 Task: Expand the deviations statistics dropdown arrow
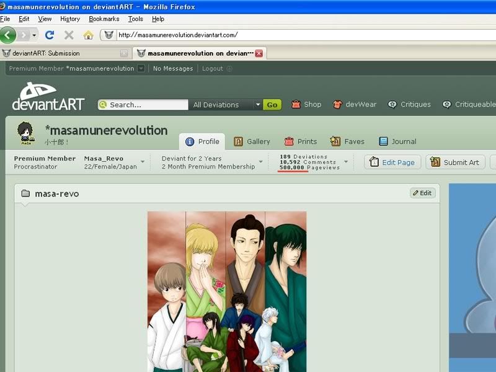point(346,162)
